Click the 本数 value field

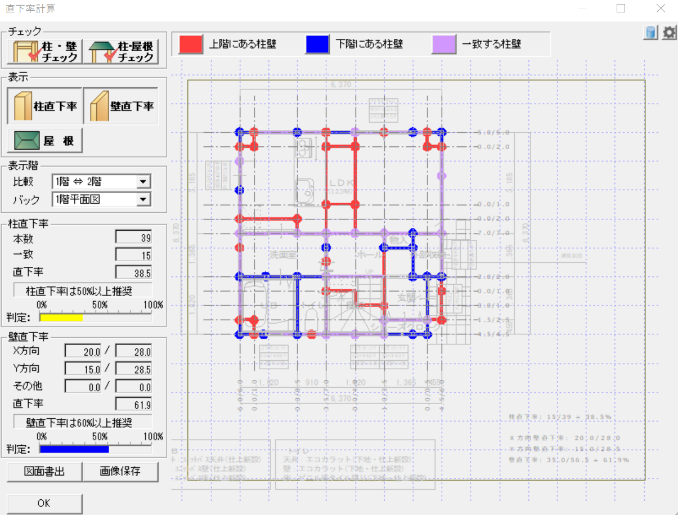(x=133, y=238)
